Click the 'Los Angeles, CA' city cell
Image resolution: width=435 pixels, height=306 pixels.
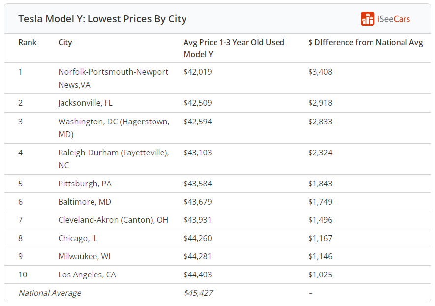(x=87, y=275)
